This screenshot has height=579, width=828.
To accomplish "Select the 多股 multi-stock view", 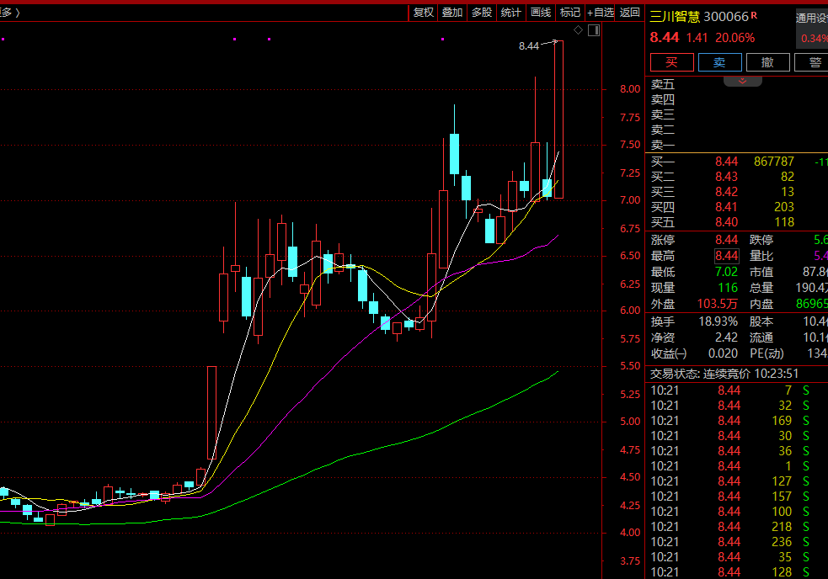I will pyautogui.click(x=482, y=12).
